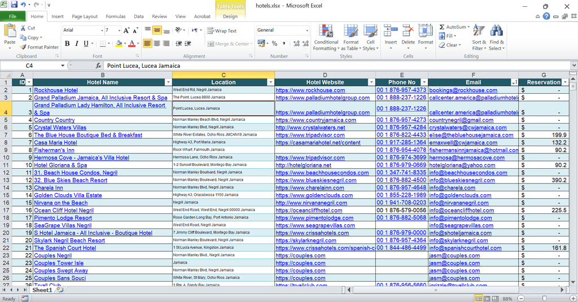This screenshot has height=302, width=578.
Task: Toggle underline formatting
Action: (x=86, y=43)
